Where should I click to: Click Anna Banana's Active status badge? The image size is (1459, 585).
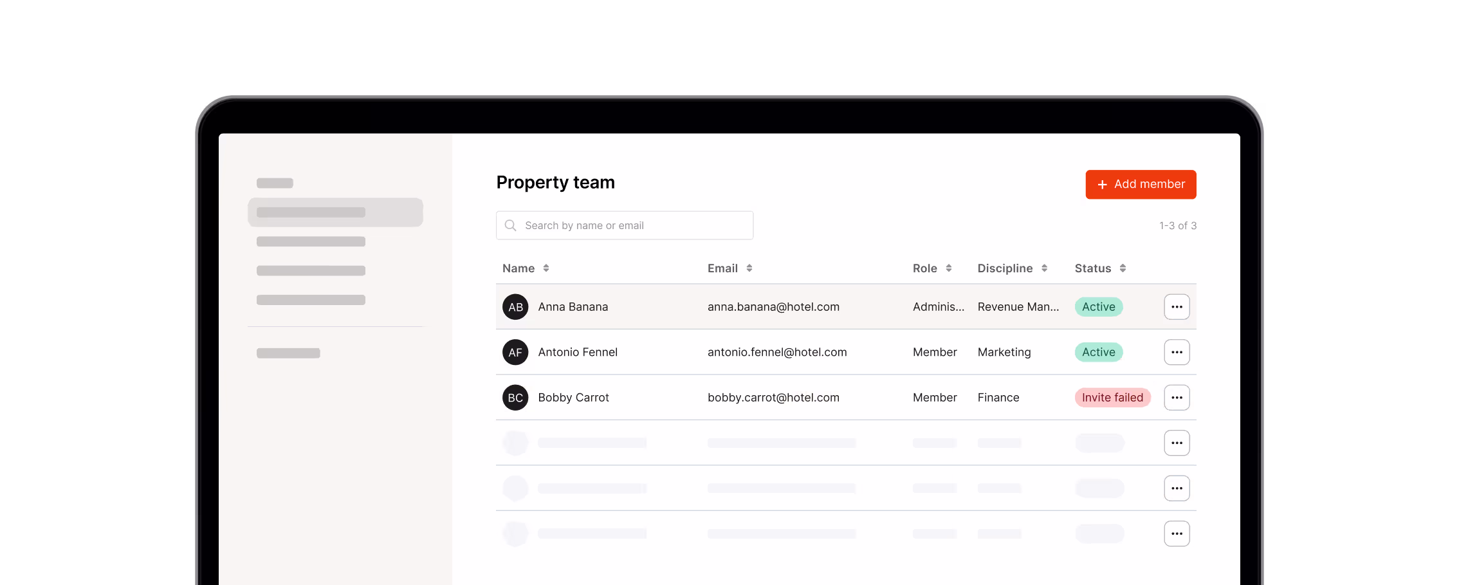[1098, 307]
